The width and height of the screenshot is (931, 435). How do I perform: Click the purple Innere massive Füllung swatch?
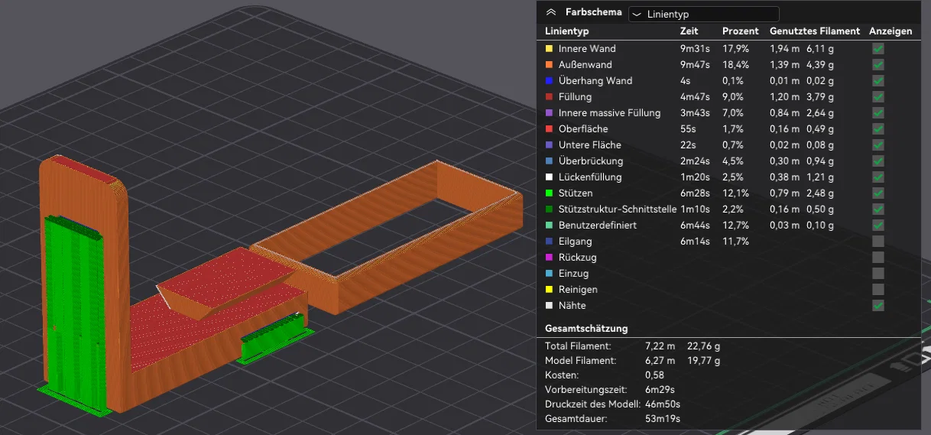tap(548, 112)
